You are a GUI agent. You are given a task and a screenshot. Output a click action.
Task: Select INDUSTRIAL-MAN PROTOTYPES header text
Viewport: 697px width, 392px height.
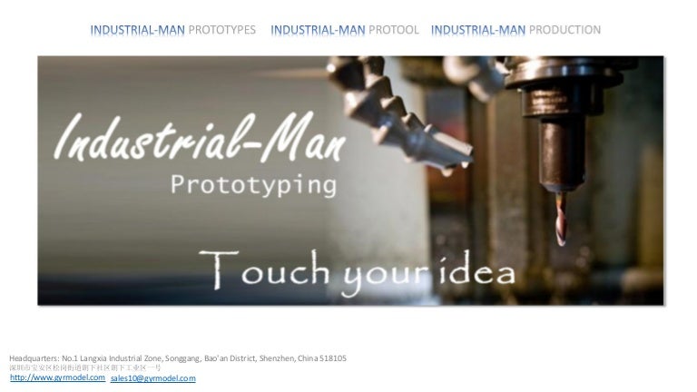173,30
